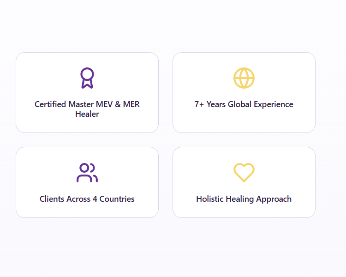Click the word "Holistic" in the heart card
This screenshot has width=346, height=277.
click(210, 199)
